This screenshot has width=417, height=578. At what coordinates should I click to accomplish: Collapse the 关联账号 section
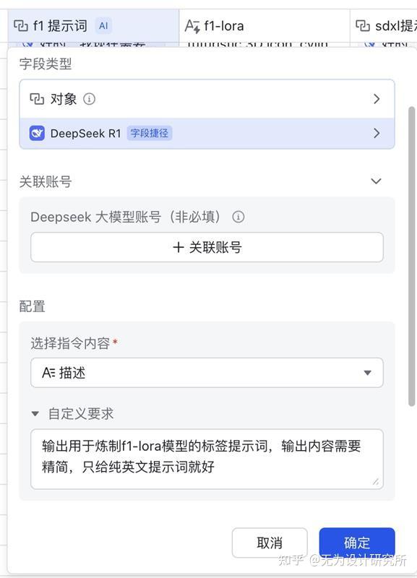click(x=375, y=181)
